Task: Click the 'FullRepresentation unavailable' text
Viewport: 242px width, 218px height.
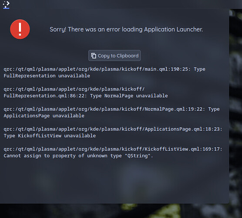Action: (x=47, y=76)
